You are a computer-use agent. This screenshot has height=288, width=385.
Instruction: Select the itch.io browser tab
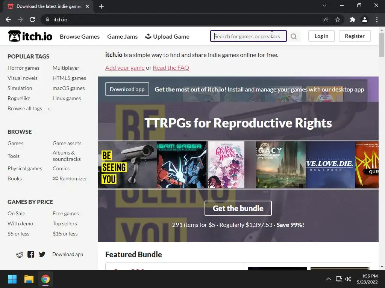coord(49,6)
